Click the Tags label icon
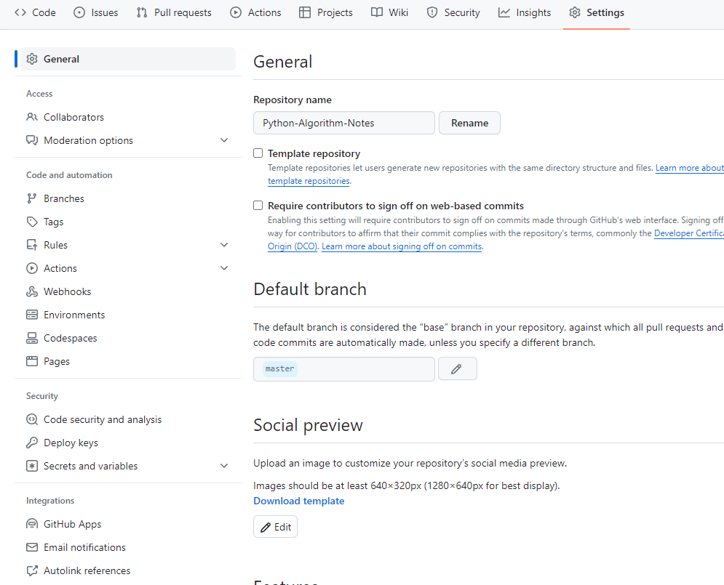This screenshot has width=724, height=585. (x=32, y=222)
